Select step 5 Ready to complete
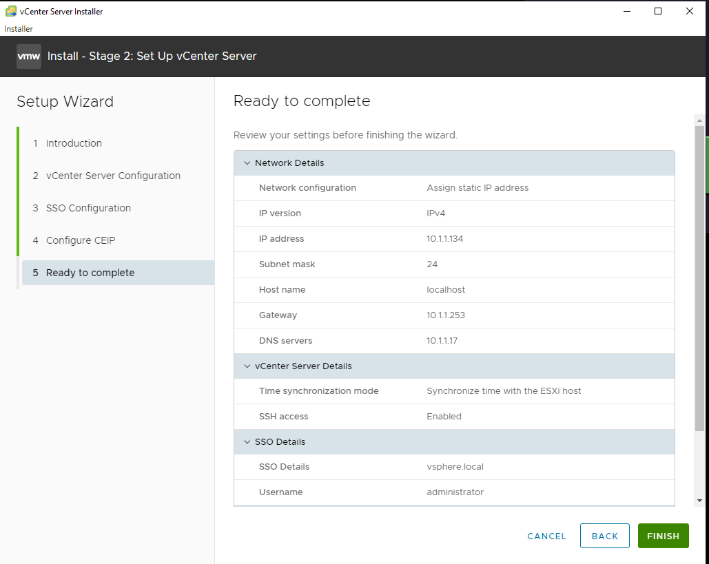The width and height of the screenshot is (709, 564). click(x=118, y=273)
